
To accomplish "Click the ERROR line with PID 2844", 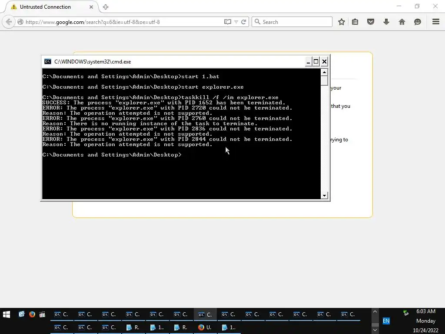I will [x=167, y=139].
